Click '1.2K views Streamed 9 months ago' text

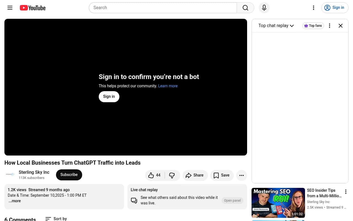coord(39,190)
